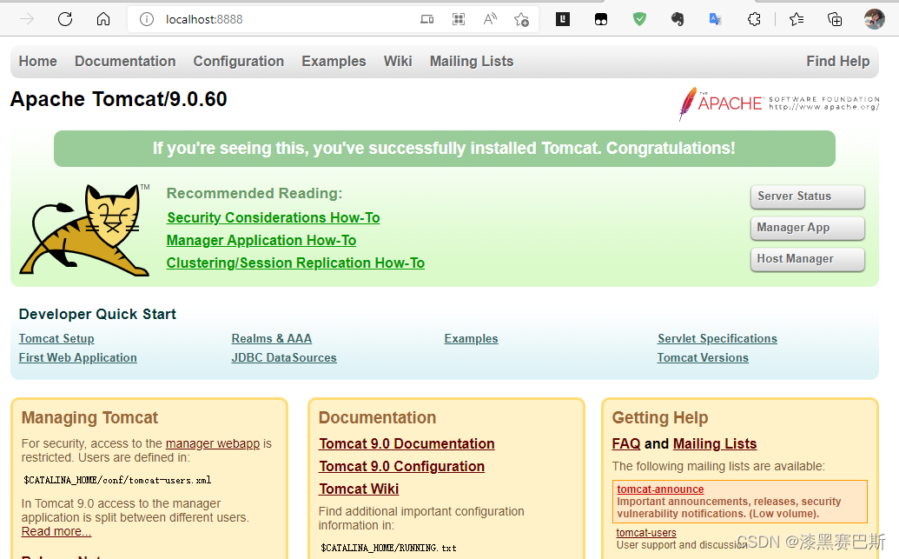The image size is (899, 559).
Task: Open Security Considerations How-To link
Action: pos(273,217)
